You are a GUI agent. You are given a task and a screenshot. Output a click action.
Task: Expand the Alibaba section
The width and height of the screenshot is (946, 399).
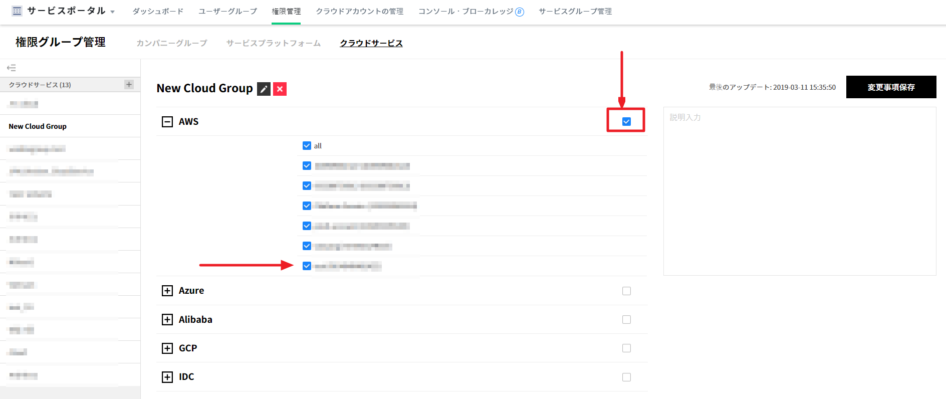point(167,320)
